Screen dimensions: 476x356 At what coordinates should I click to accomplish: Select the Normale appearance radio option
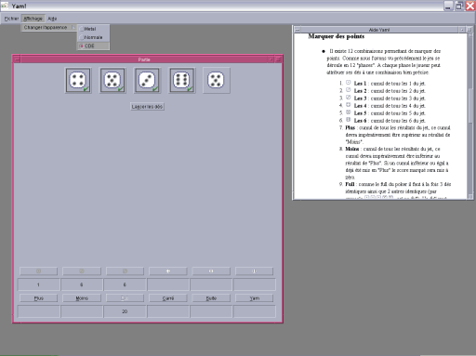[x=93, y=37]
